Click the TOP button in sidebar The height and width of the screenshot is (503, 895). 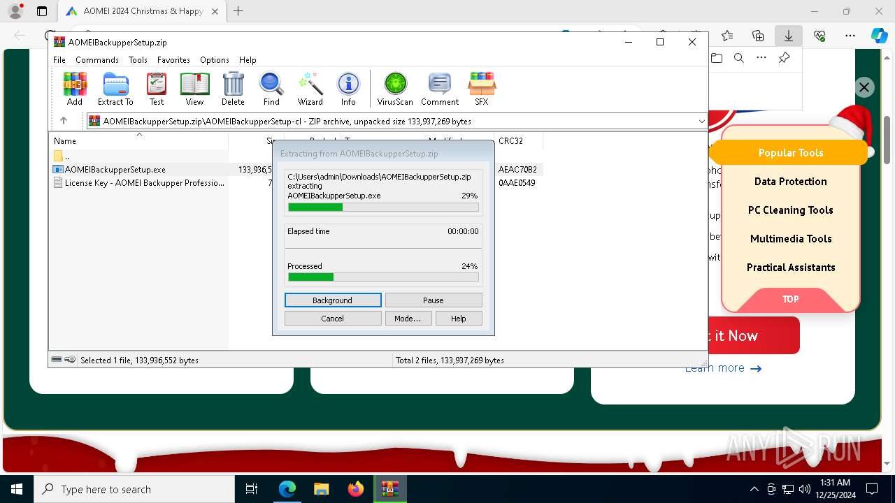coord(791,299)
